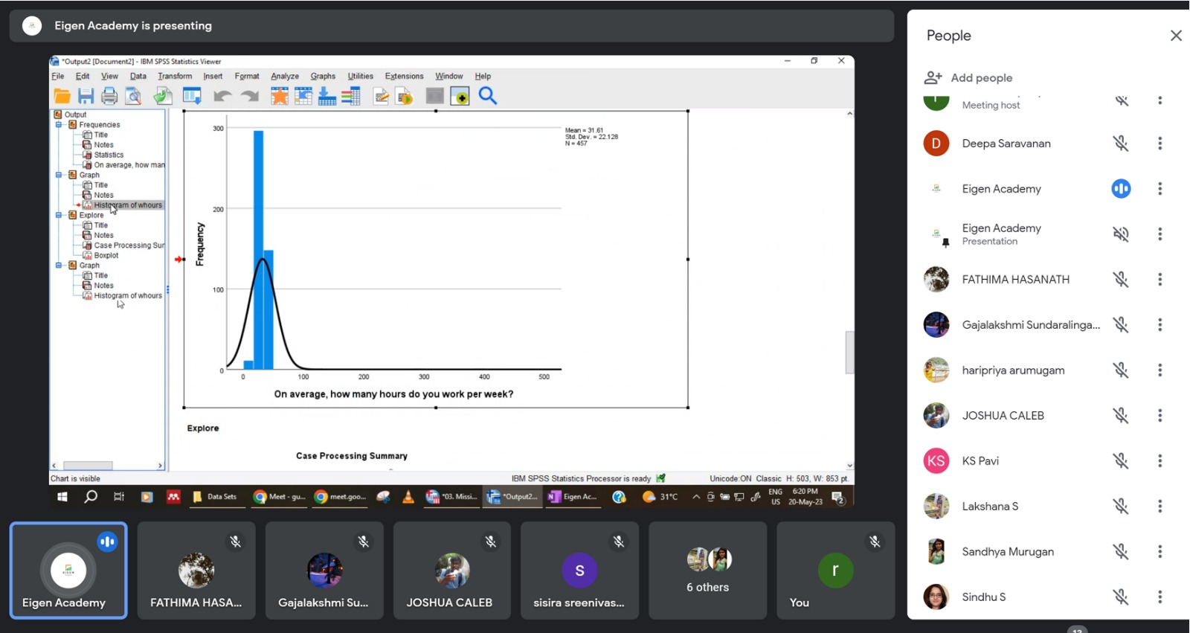Toggle Deepa Saravanan's microphone mute icon
1190x633 pixels.
1120,144
